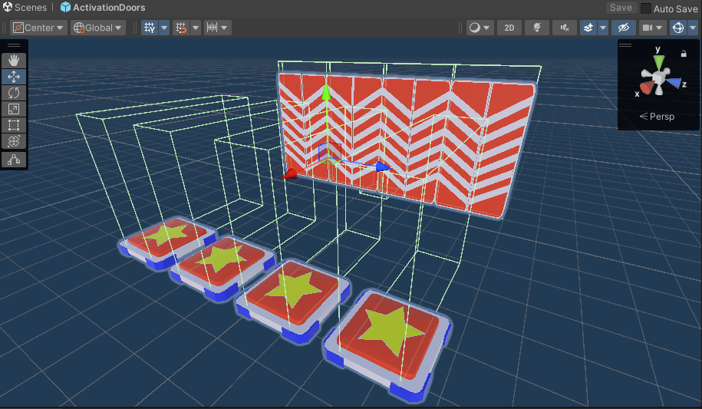The height and width of the screenshot is (409, 702).
Task: Open the shading draw mode dropdown
Action: coord(480,28)
